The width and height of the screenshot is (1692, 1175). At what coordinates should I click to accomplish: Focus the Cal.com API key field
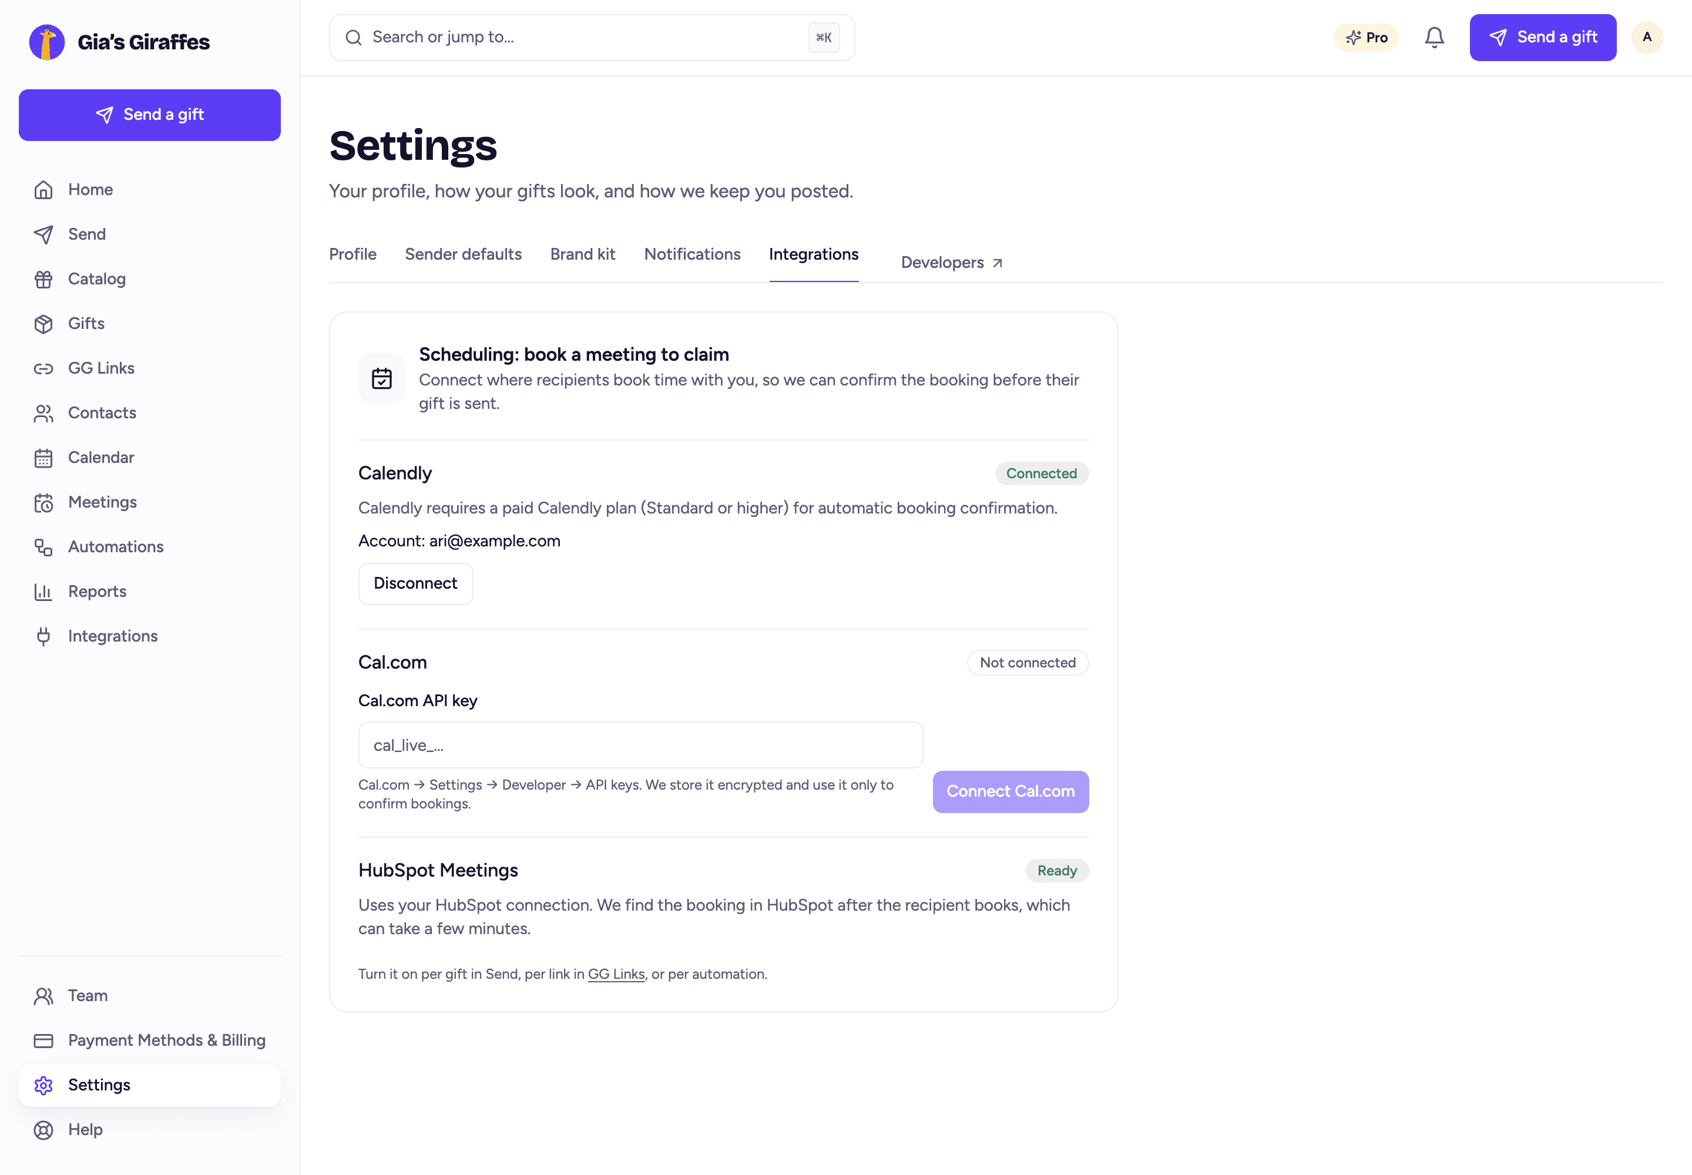coord(640,746)
